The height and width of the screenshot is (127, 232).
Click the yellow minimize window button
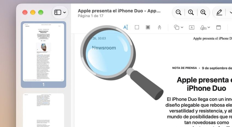point(33,12)
